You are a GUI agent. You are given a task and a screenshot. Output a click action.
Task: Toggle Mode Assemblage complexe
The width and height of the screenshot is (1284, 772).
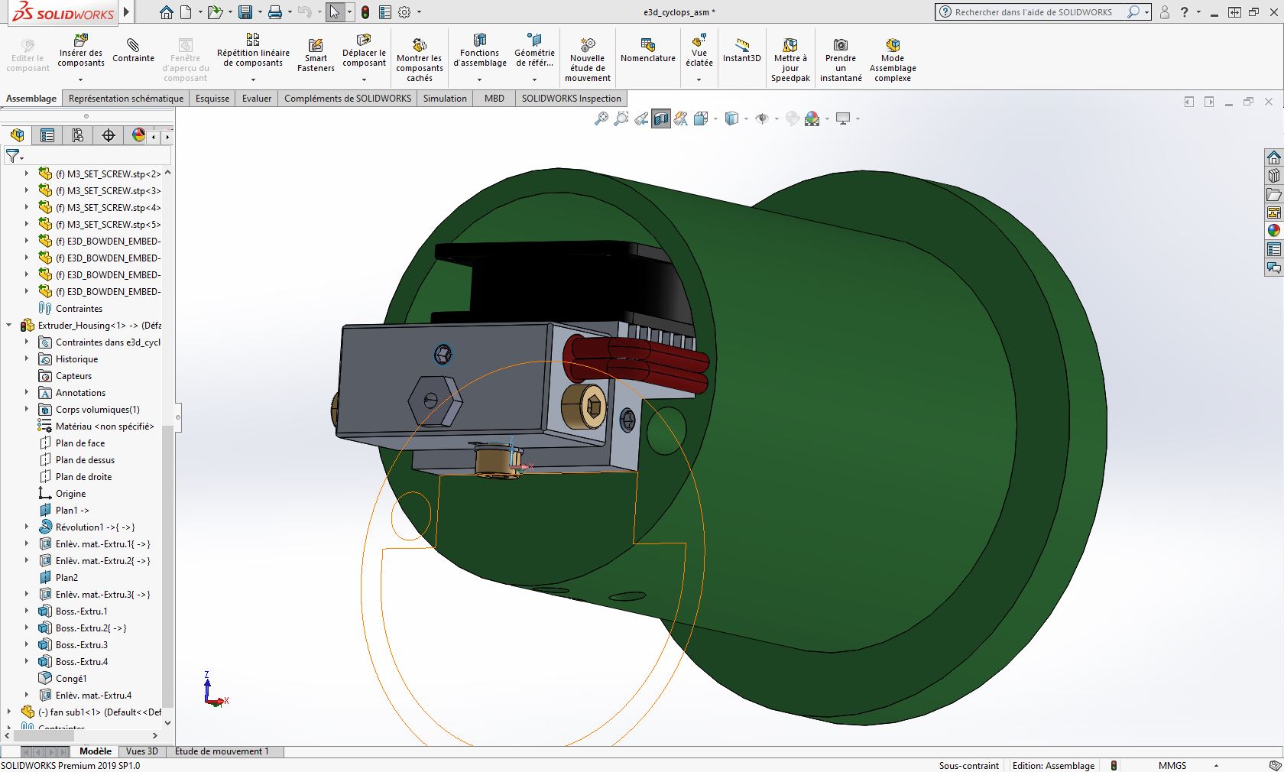point(893,58)
